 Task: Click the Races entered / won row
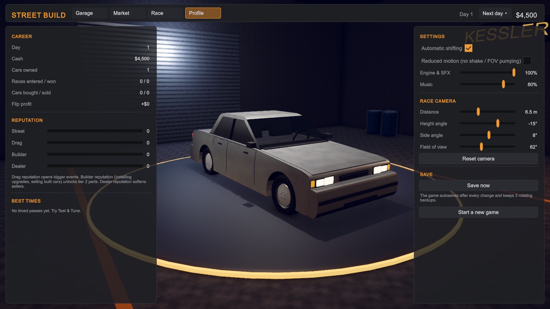point(80,81)
